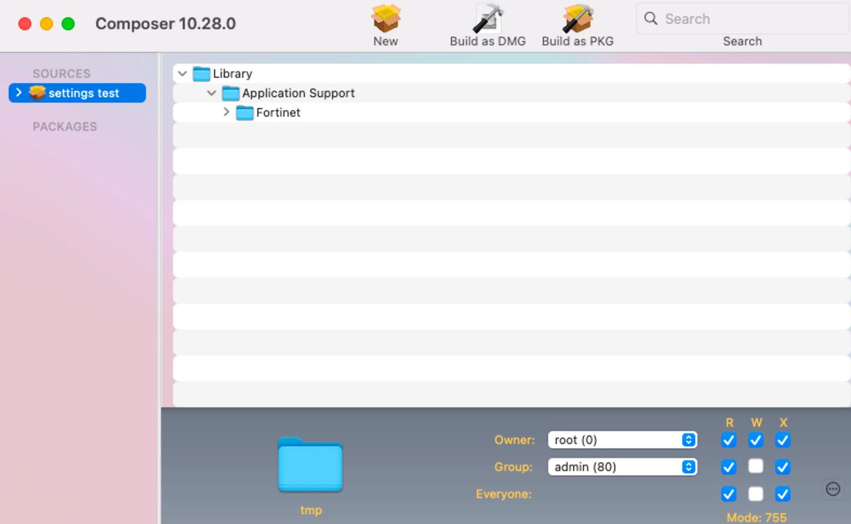Click the Library folder icon
The height and width of the screenshot is (524, 851).
point(202,73)
